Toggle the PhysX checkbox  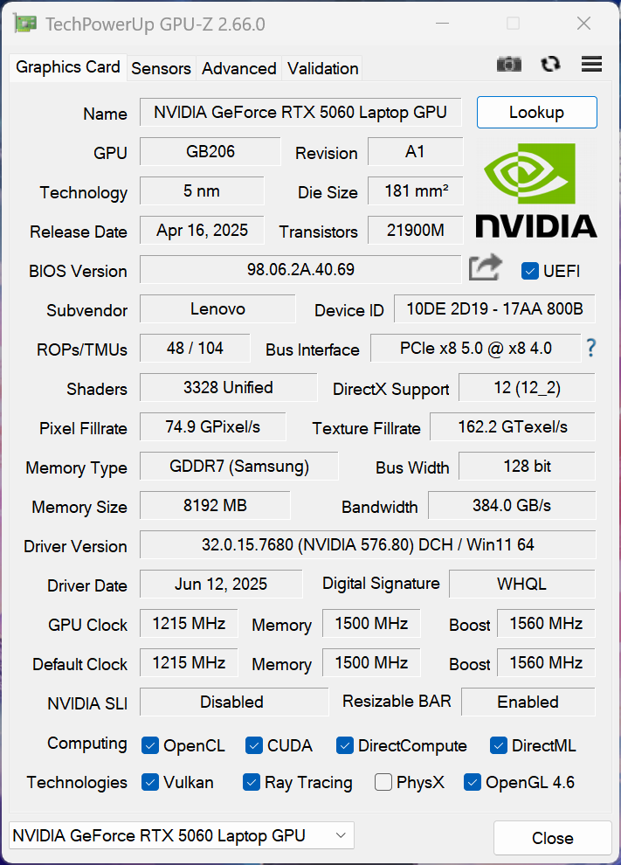(x=383, y=783)
